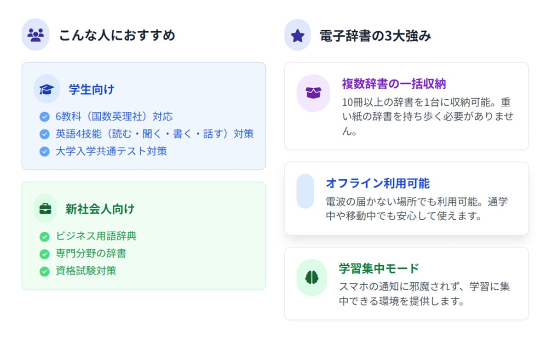Click the green brain icon for 学習集中モード
The width and height of the screenshot is (552, 337).
(x=312, y=277)
